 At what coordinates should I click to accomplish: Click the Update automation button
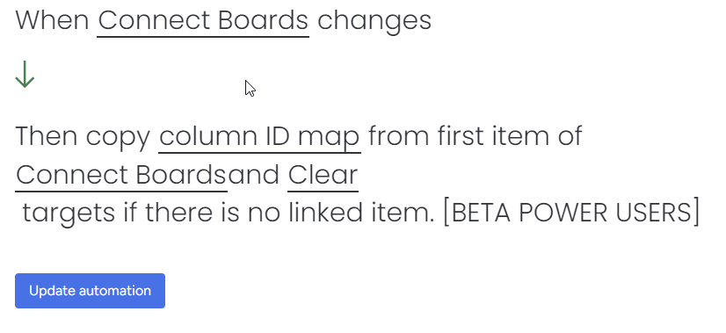coord(90,291)
